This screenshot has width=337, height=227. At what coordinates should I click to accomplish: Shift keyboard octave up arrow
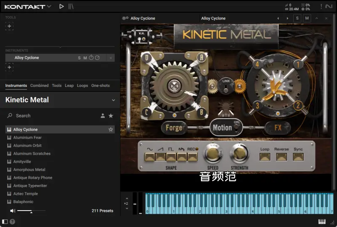pos(127,198)
